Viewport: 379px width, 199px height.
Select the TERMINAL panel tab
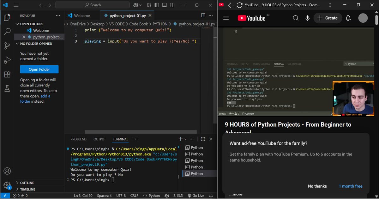pos(120,139)
